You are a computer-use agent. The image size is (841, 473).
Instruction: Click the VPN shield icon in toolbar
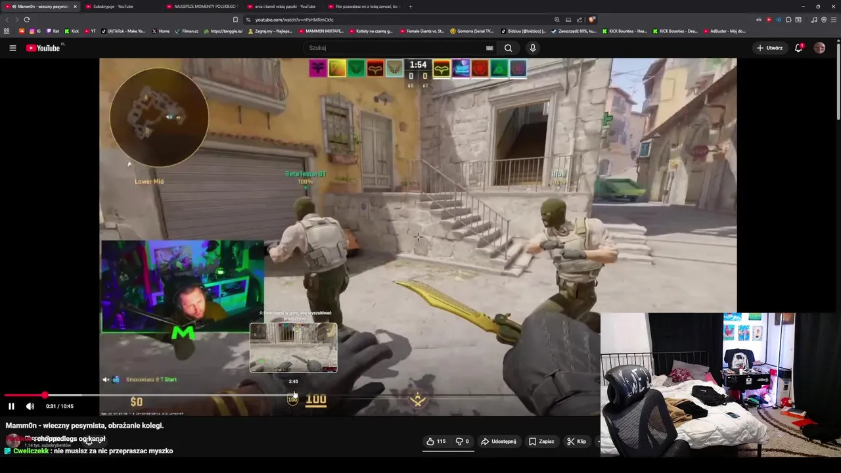824,20
